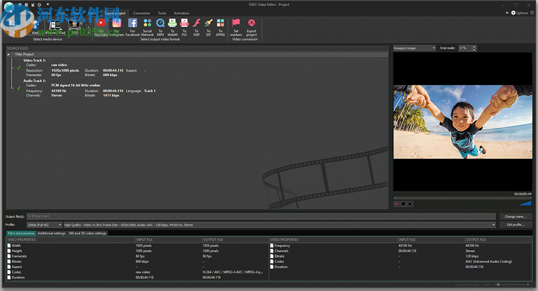
Task: Toggle the Video Track 1 checkmark
Action: pyautogui.click(x=18, y=68)
